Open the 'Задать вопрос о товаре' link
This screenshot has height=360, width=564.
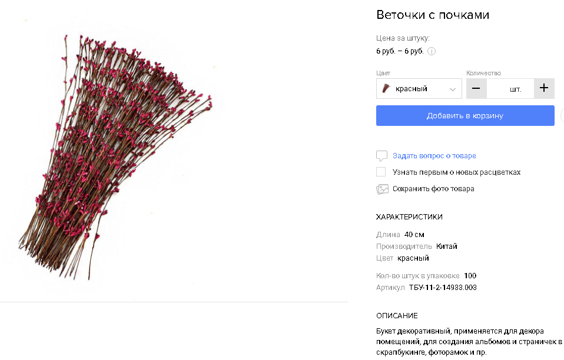(x=434, y=156)
